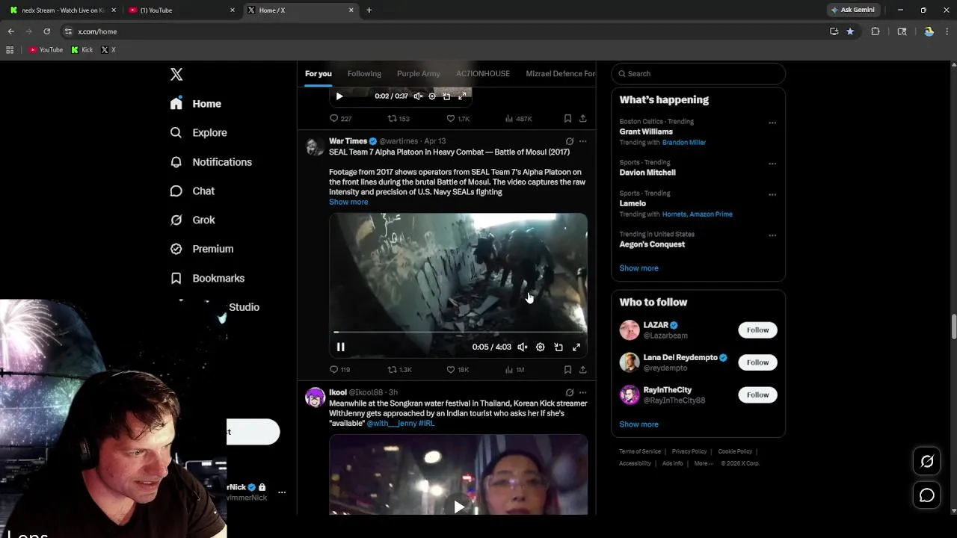This screenshot has width=957, height=538.
Task: Open options for Davion Mitchell trend
Action: (772, 164)
